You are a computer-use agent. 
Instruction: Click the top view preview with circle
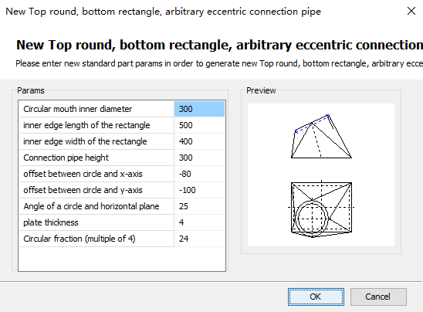pos(321,209)
